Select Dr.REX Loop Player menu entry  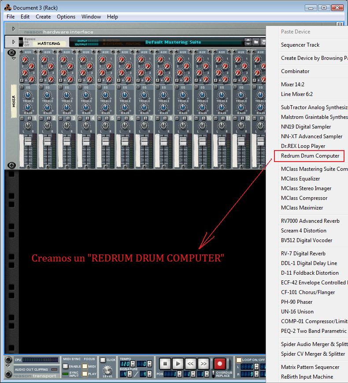303,146
